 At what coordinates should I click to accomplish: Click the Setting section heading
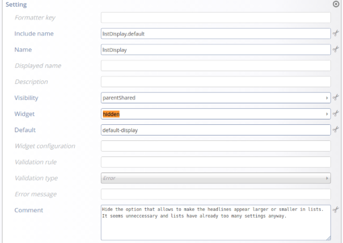pyautogui.click(x=16, y=5)
